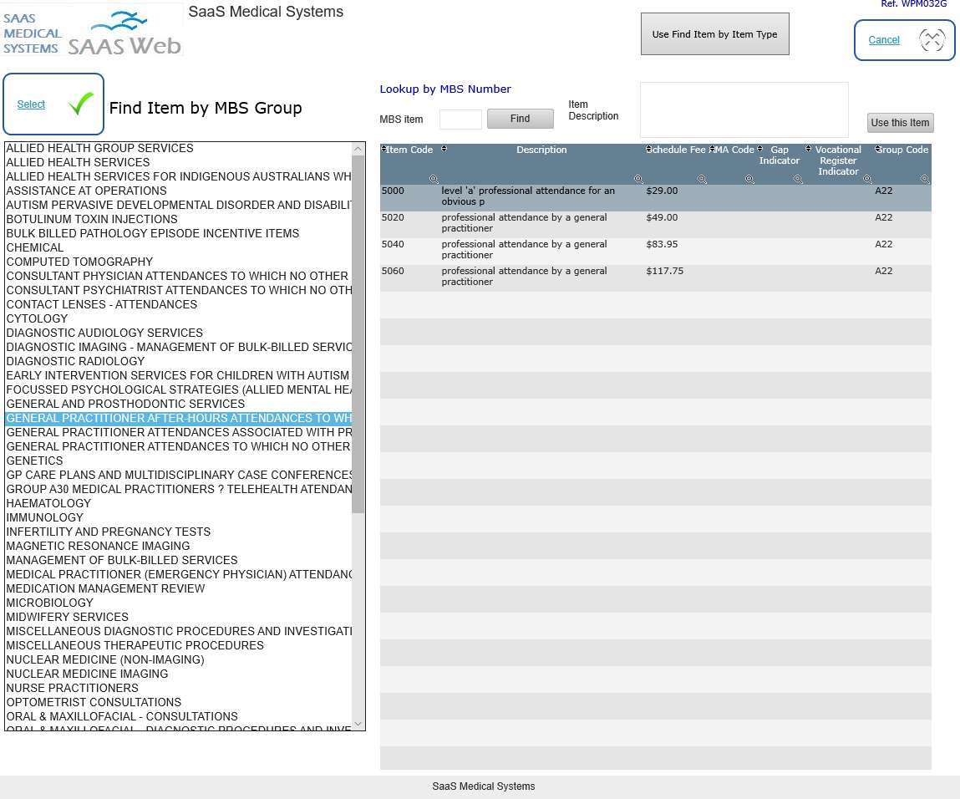Click the $117.75 schedule fee cell

click(x=664, y=271)
